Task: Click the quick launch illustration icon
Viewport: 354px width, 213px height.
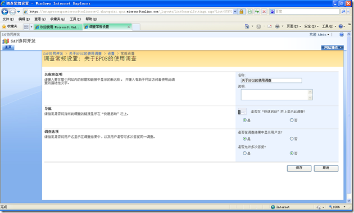Action: click(x=242, y=112)
